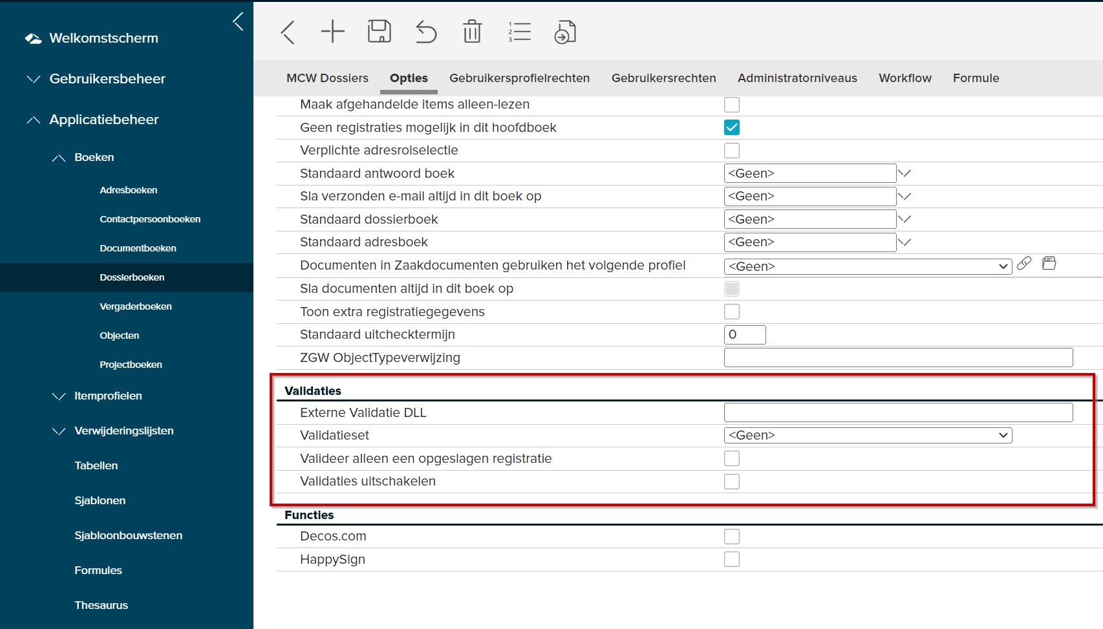Select the Opties tab

[409, 78]
